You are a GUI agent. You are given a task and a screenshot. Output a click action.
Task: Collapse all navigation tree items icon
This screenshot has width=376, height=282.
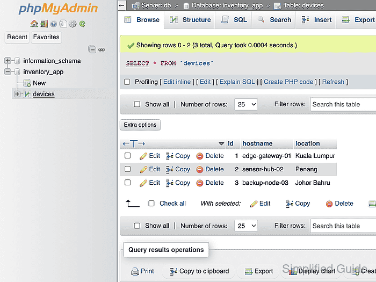coord(92,49)
